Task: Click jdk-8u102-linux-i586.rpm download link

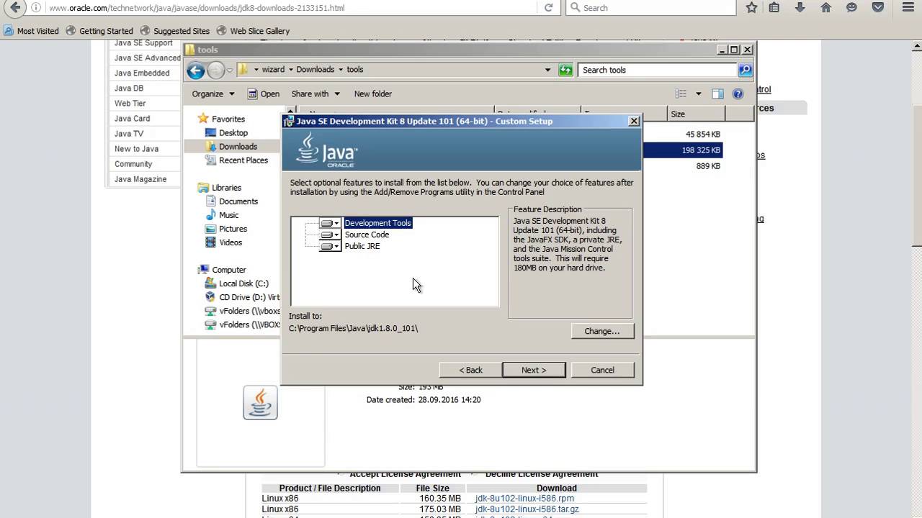Action: coord(524,499)
